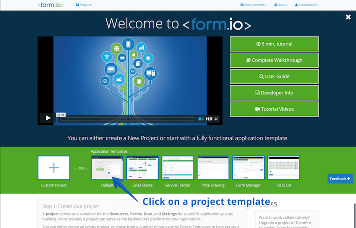
Task: Select the Default application template
Action: (107, 167)
